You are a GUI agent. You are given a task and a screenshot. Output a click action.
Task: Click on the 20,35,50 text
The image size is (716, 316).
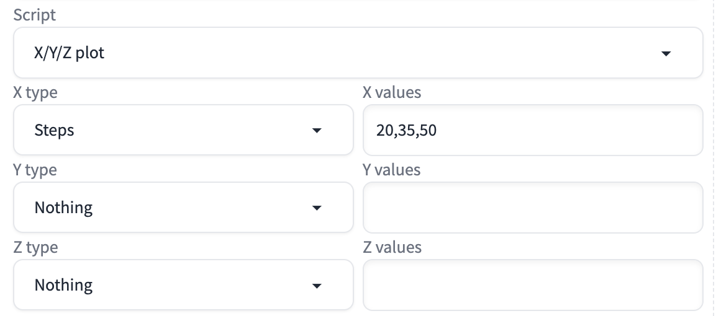point(406,131)
